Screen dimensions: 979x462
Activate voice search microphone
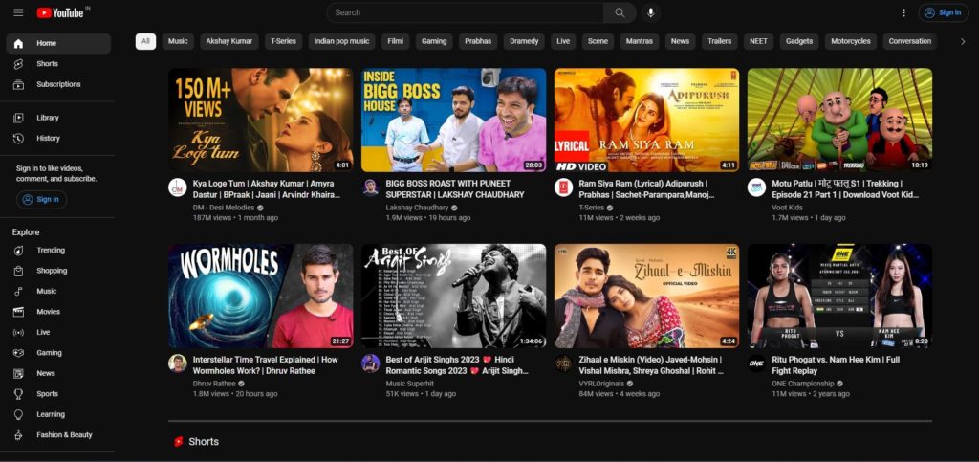tap(651, 12)
